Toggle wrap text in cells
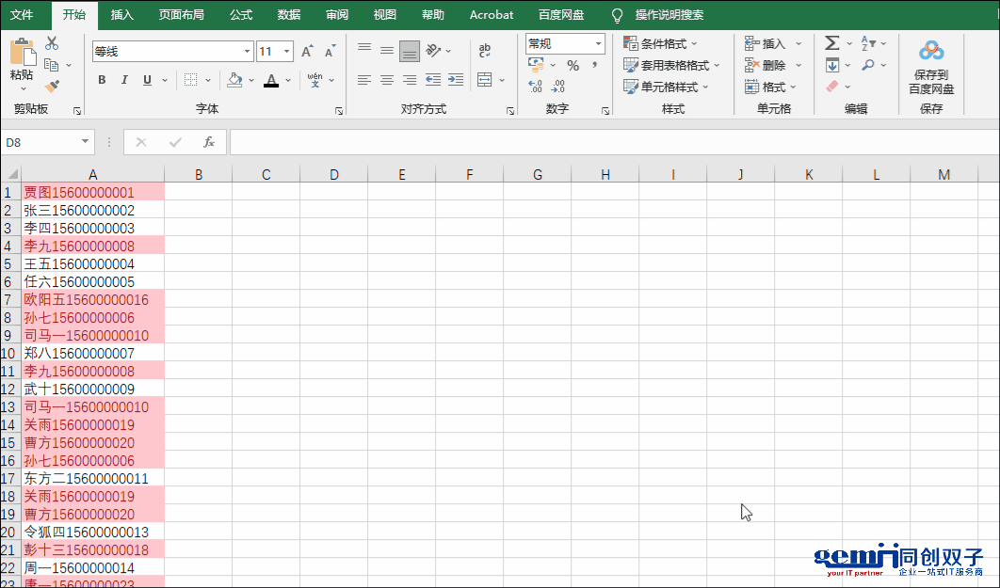This screenshot has height=588, width=1000. 484,51
